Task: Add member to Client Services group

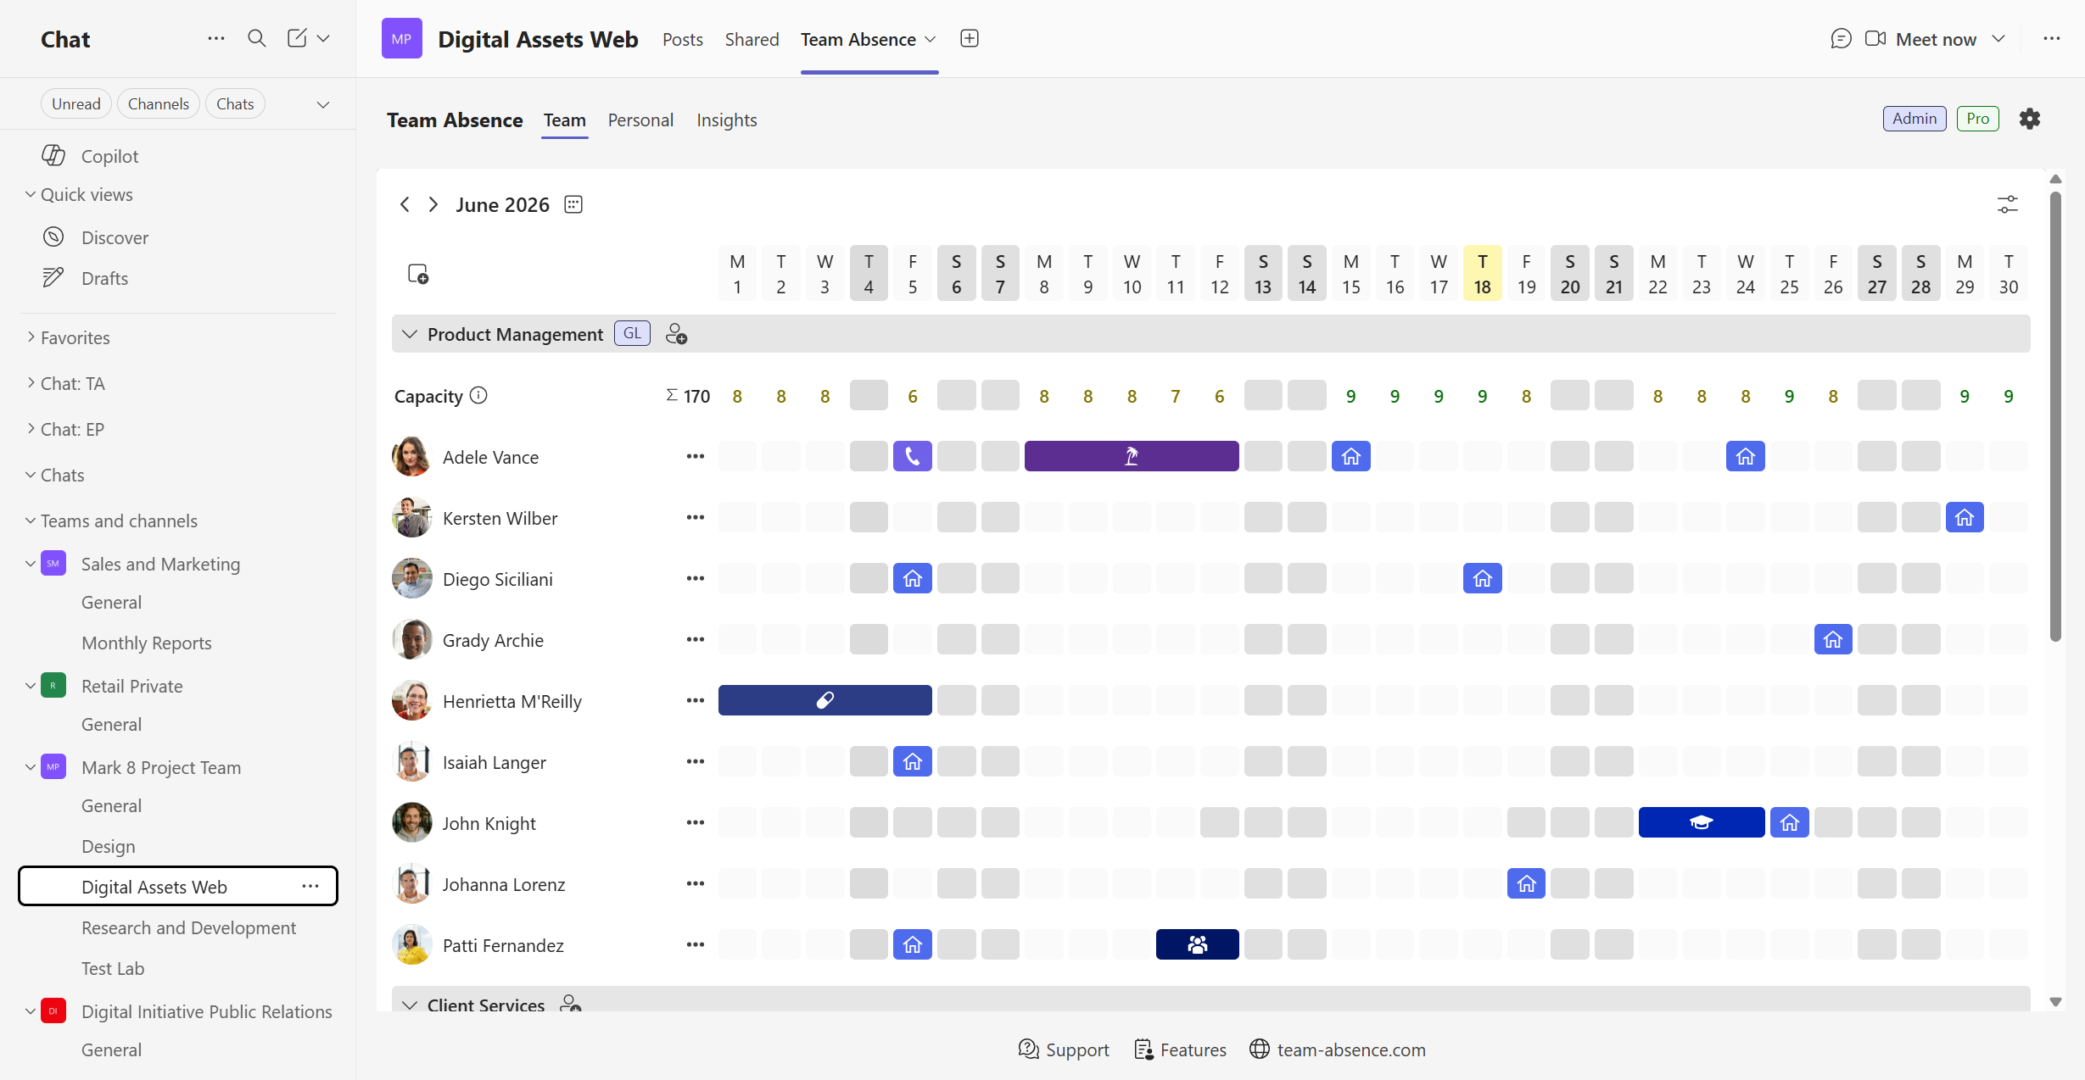Action: coord(571,1004)
